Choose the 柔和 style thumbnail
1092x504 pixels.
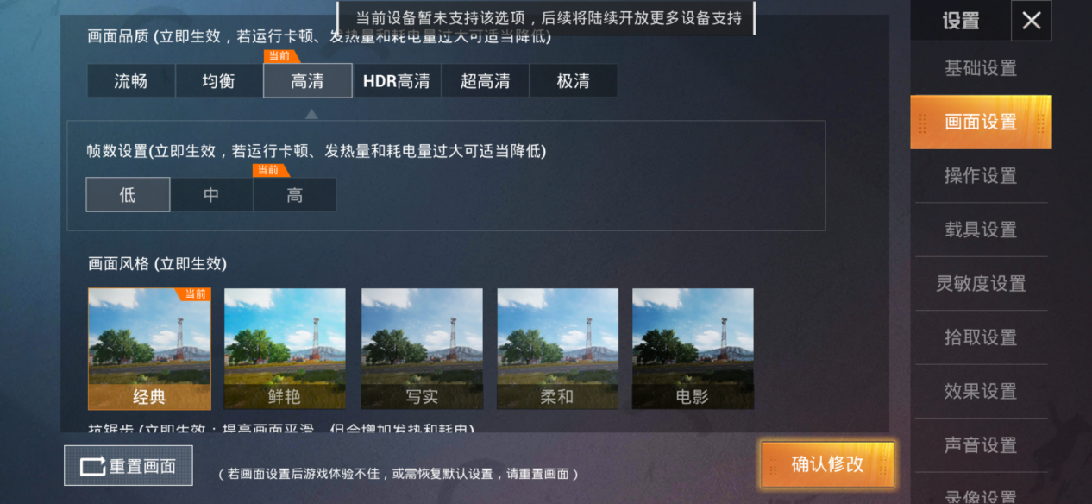pos(557,349)
